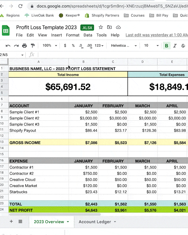
Task: Open the View menu
Action: (42, 35)
